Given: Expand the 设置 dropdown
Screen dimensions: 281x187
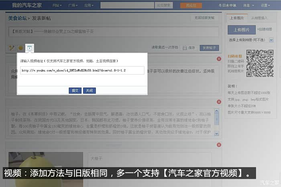Looking at the screenshot, I should click(x=265, y=5).
